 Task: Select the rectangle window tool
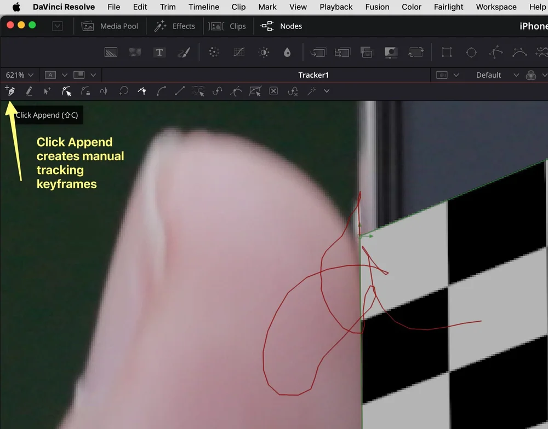pos(447,52)
